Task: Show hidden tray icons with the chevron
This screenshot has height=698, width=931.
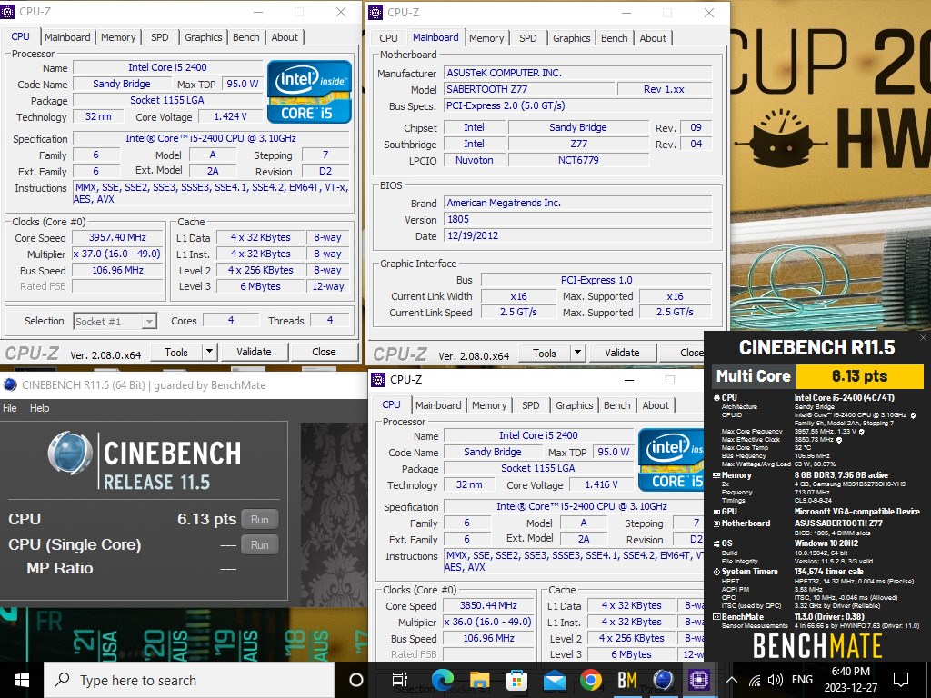Action: click(x=732, y=680)
